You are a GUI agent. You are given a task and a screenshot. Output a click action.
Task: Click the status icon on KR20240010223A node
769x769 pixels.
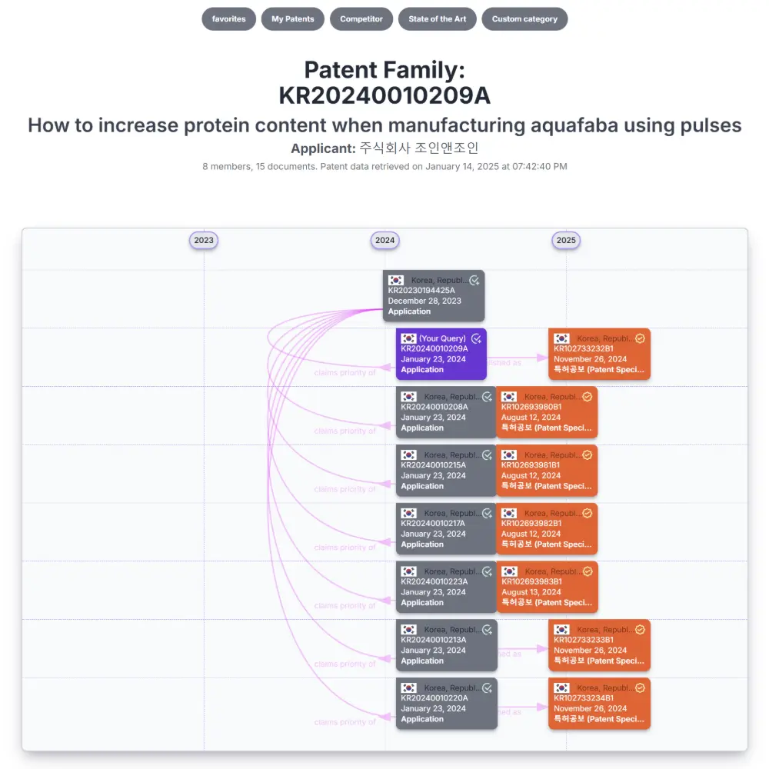(x=487, y=571)
